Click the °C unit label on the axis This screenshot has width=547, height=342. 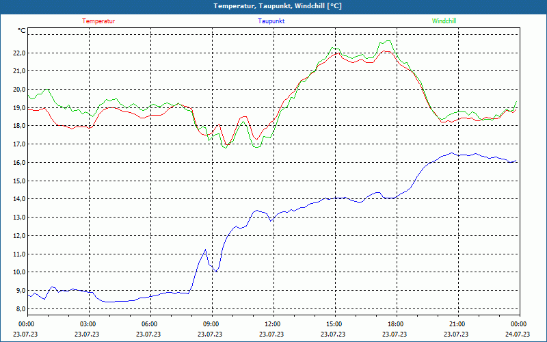(x=22, y=31)
